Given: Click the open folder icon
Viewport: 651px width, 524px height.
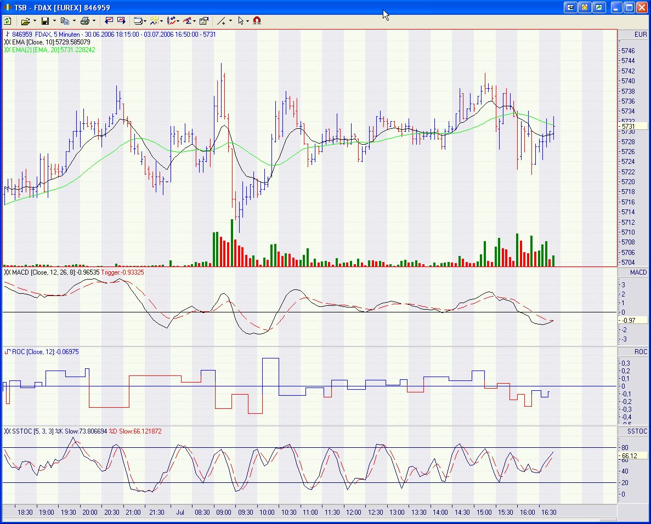Looking at the screenshot, I should click(x=26, y=21).
